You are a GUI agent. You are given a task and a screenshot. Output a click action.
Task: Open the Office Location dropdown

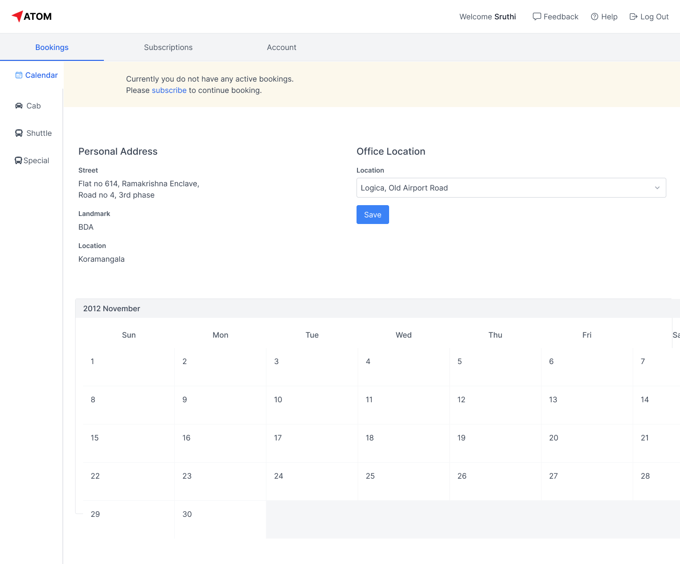(x=505, y=188)
